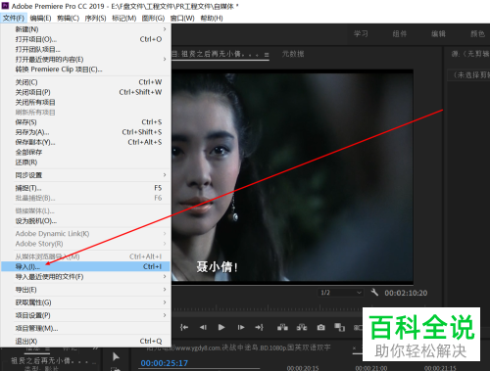Click the timeline timecode 00:00:25:17
The width and height of the screenshot is (490, 371).
click(x=165, y=363)
